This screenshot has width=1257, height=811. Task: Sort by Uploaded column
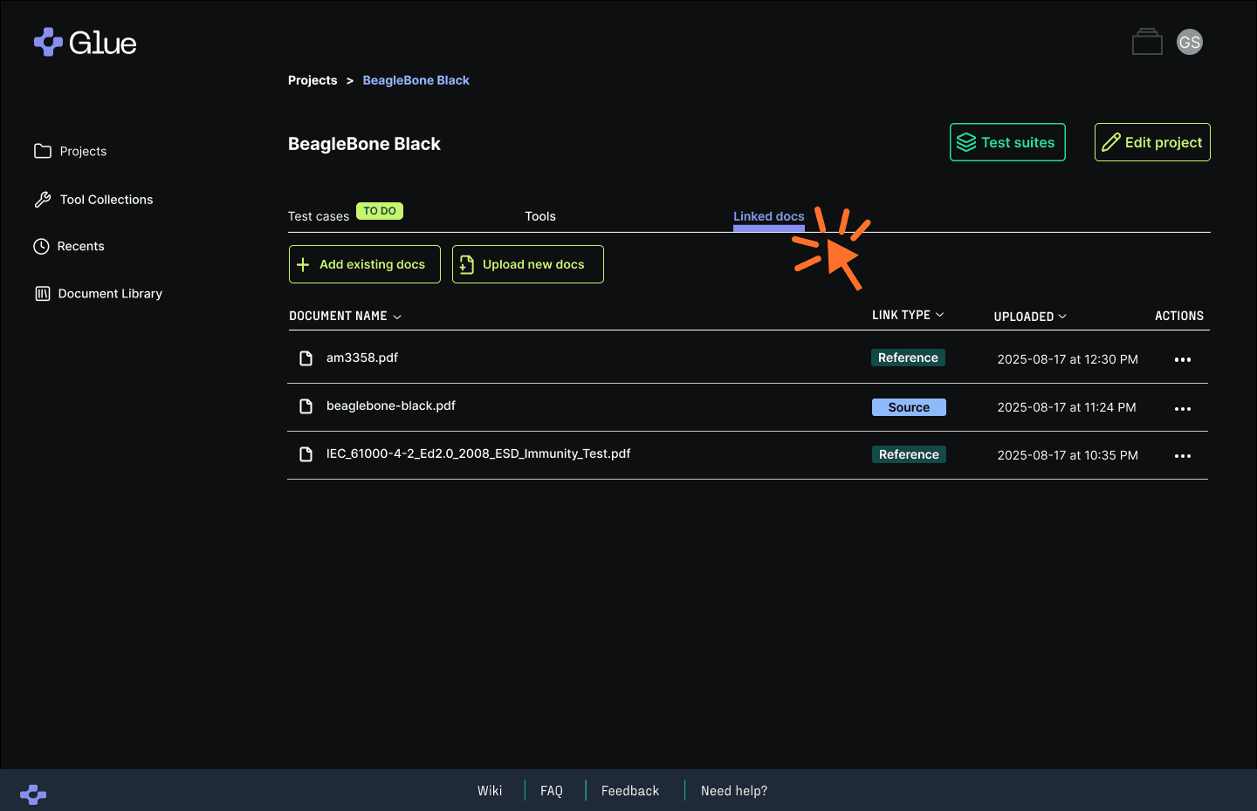coord(1030,317)
